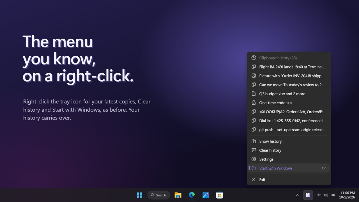
Task: Open the clock showing 11:06 PM
Action: [x=348, y=195]
